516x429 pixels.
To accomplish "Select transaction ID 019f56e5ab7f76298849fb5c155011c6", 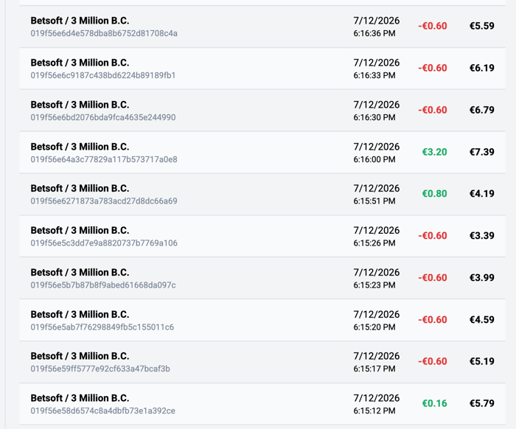I will [102, 327].
